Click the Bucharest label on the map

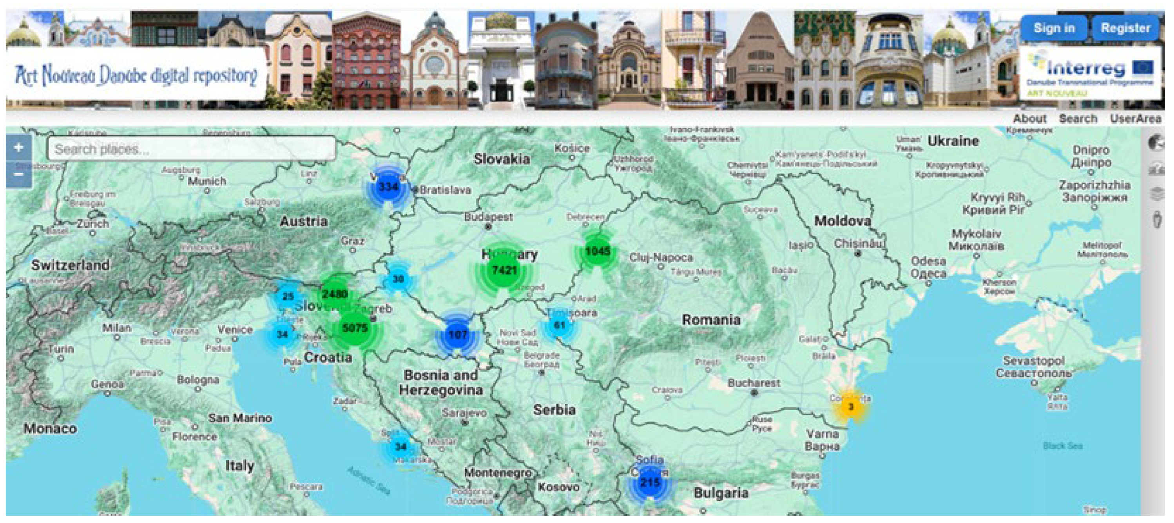tap(754, 383)
